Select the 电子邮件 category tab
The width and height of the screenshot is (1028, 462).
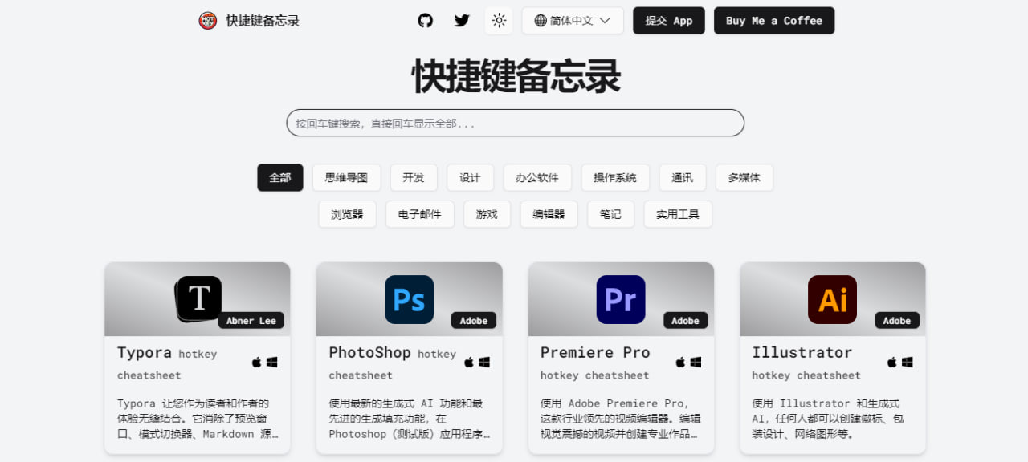pos(420,214)
